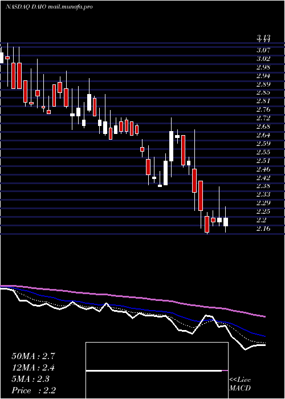The height and width of the screenshot is (399, 285).
Task: Click the 2.51 price axis label
Action: click(263, 160)
